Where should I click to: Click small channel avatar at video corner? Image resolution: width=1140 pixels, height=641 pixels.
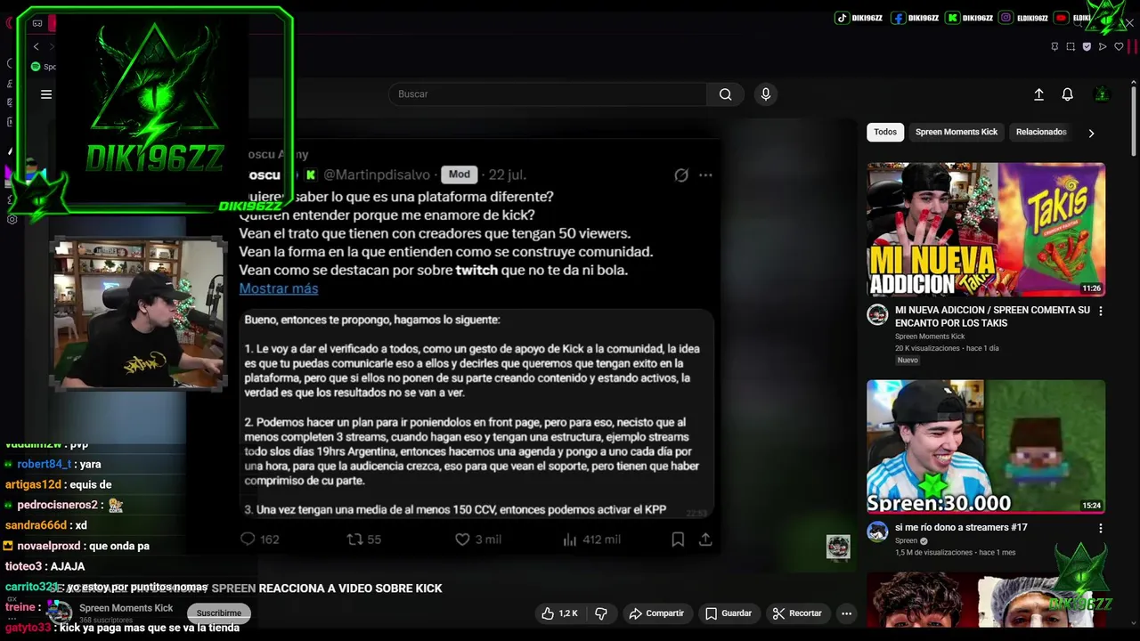point(838,547)
